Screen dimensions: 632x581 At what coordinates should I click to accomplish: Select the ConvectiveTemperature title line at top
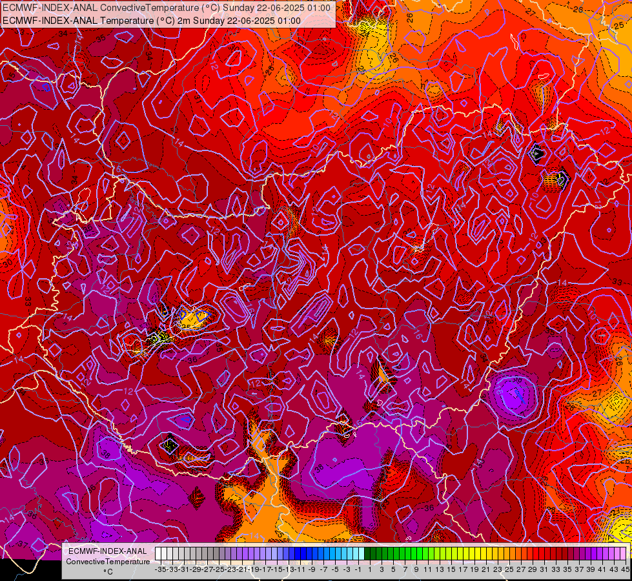pos(167,8)
